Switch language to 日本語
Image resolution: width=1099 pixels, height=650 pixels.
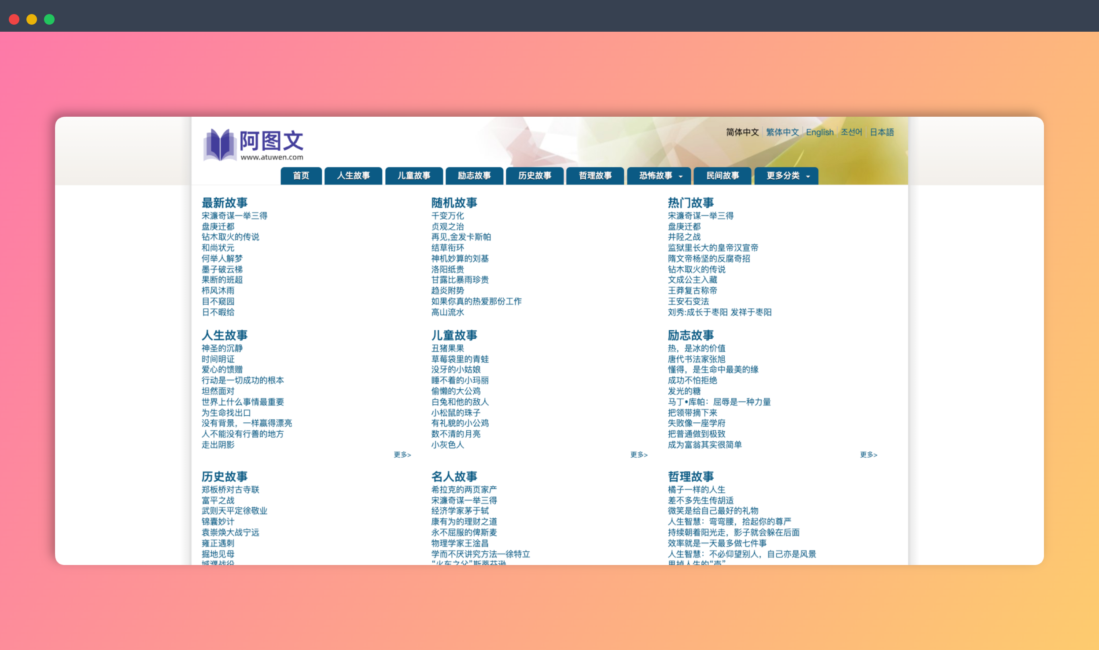[881, 132]
